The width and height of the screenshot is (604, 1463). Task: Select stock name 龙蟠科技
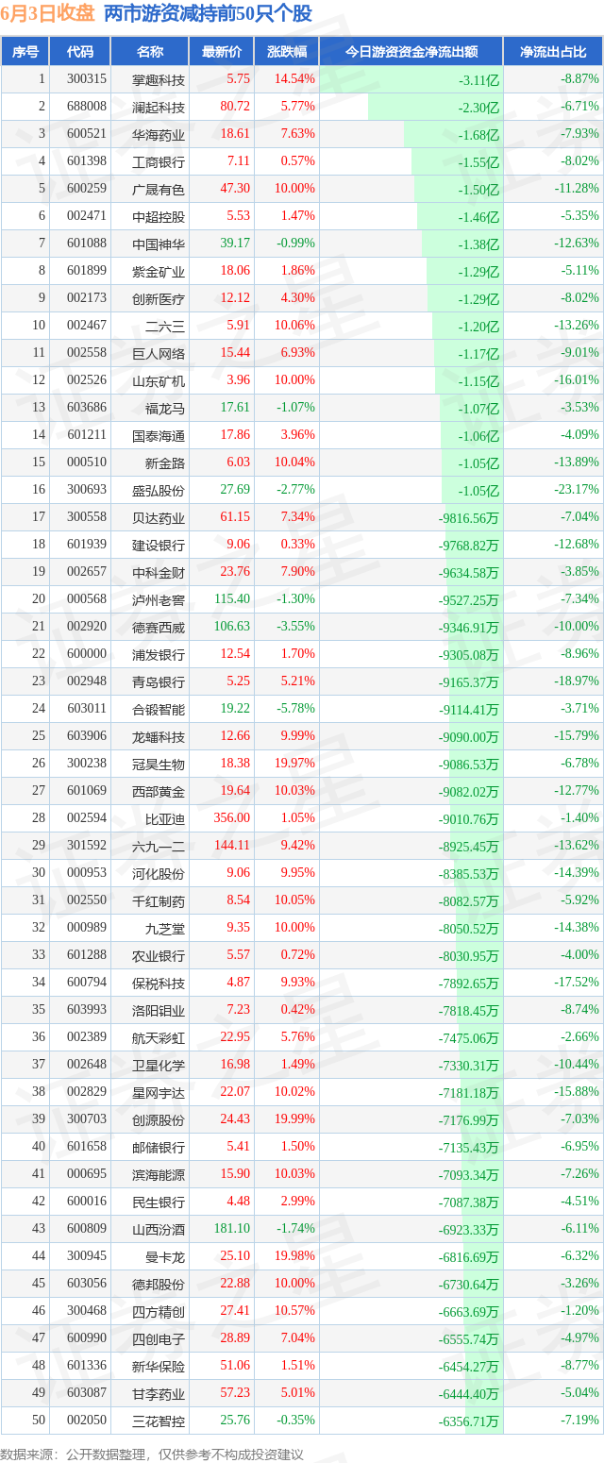coord(159,737)
